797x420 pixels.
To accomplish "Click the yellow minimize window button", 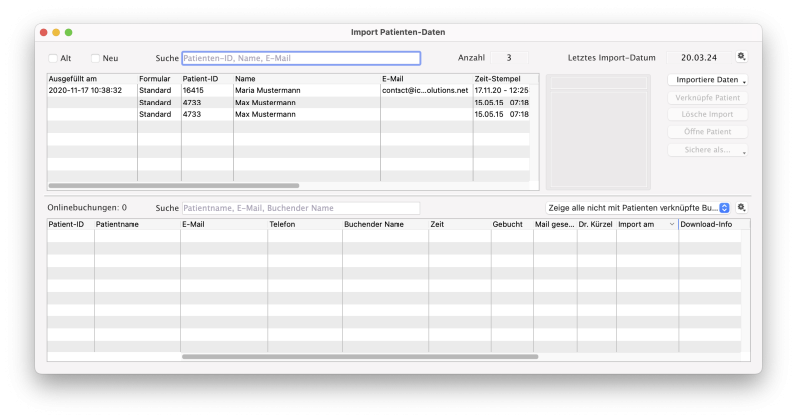I will 56,32.
